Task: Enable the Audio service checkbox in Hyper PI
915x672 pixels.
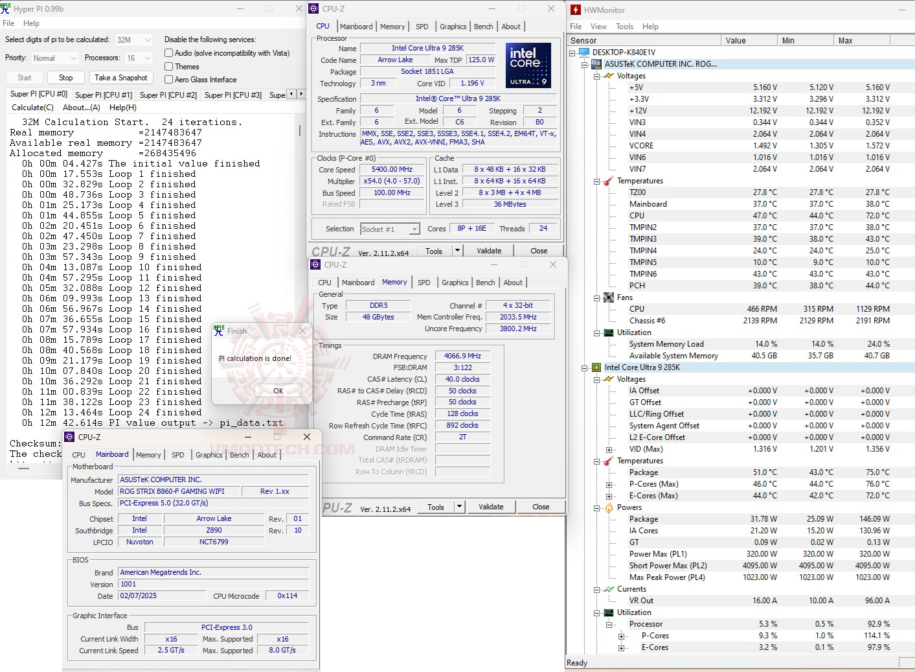Action: pyautogui.click(x=169, y=53)
